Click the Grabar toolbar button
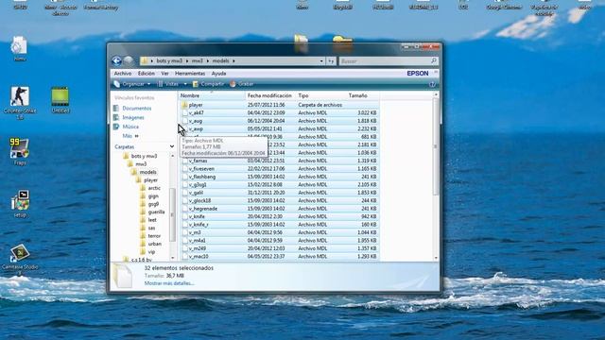Screen dimensions: 605x340 [242, 84]
